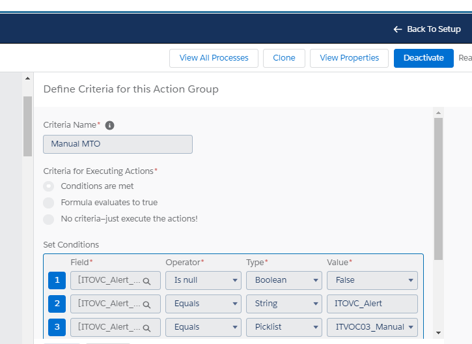Click the Criteria Name info icon
Image resolution: width=472 pixels, height=344 pixels.
coord(109,125)
